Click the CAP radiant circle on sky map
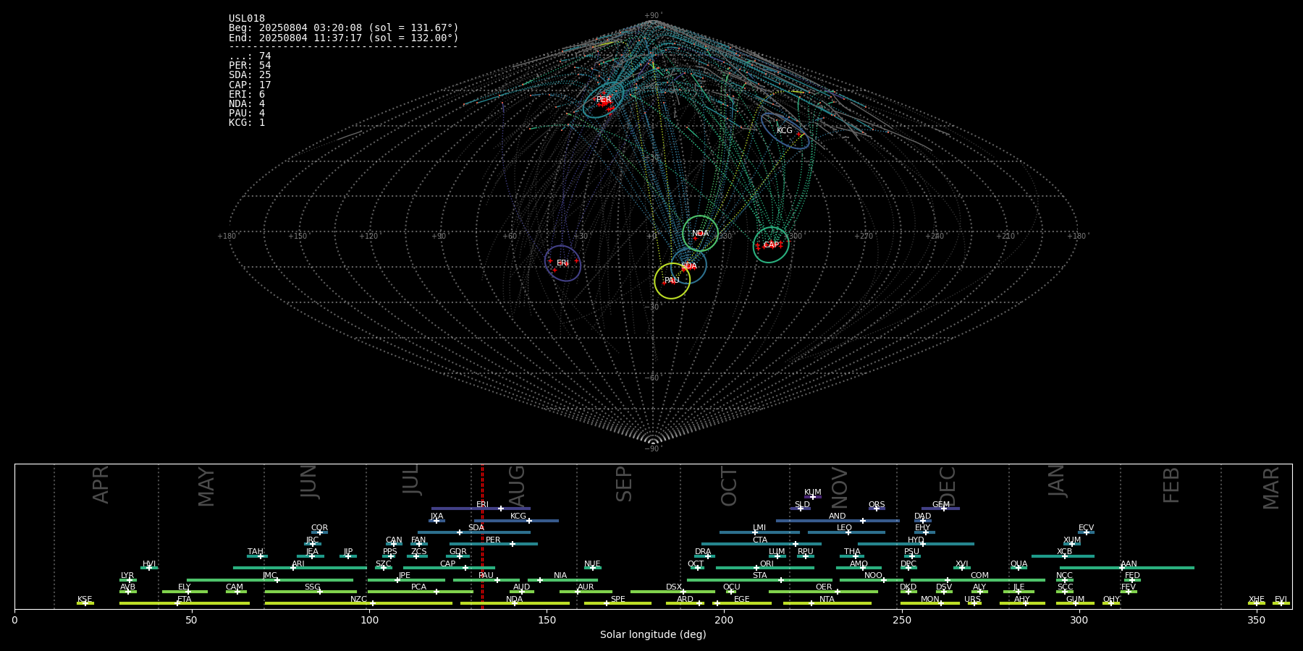 pos(771,244)
